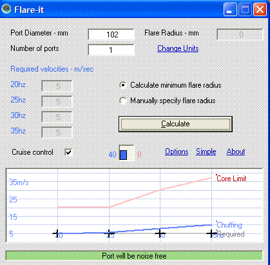Click the Flare-it app icon in title bar
Screen dimensions: 270x265
pos(6,9)
